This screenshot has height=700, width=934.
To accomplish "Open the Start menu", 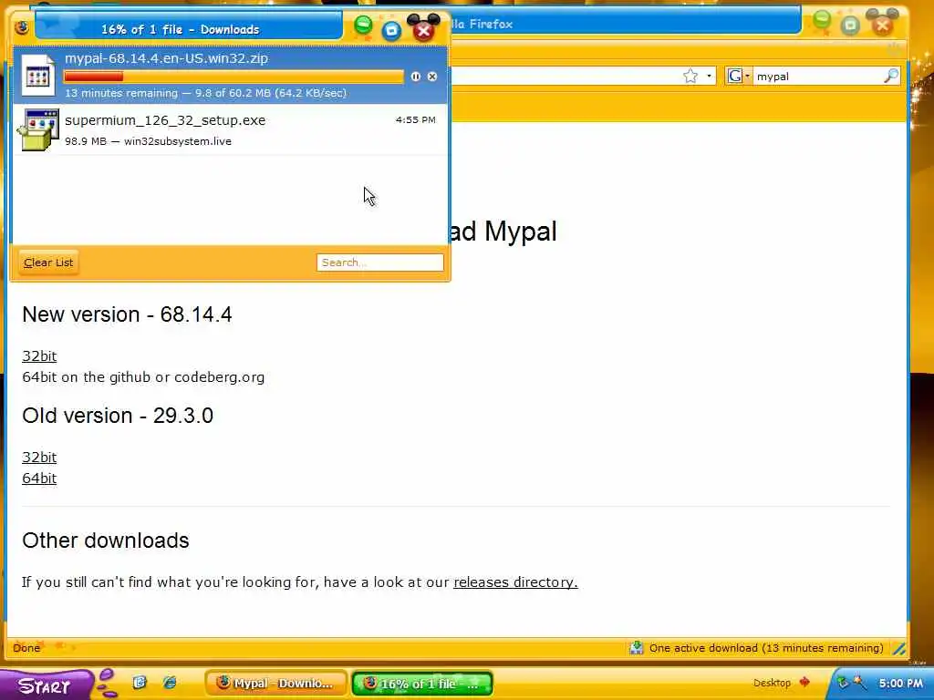I will pyautogui.click(x=47, y=685).
